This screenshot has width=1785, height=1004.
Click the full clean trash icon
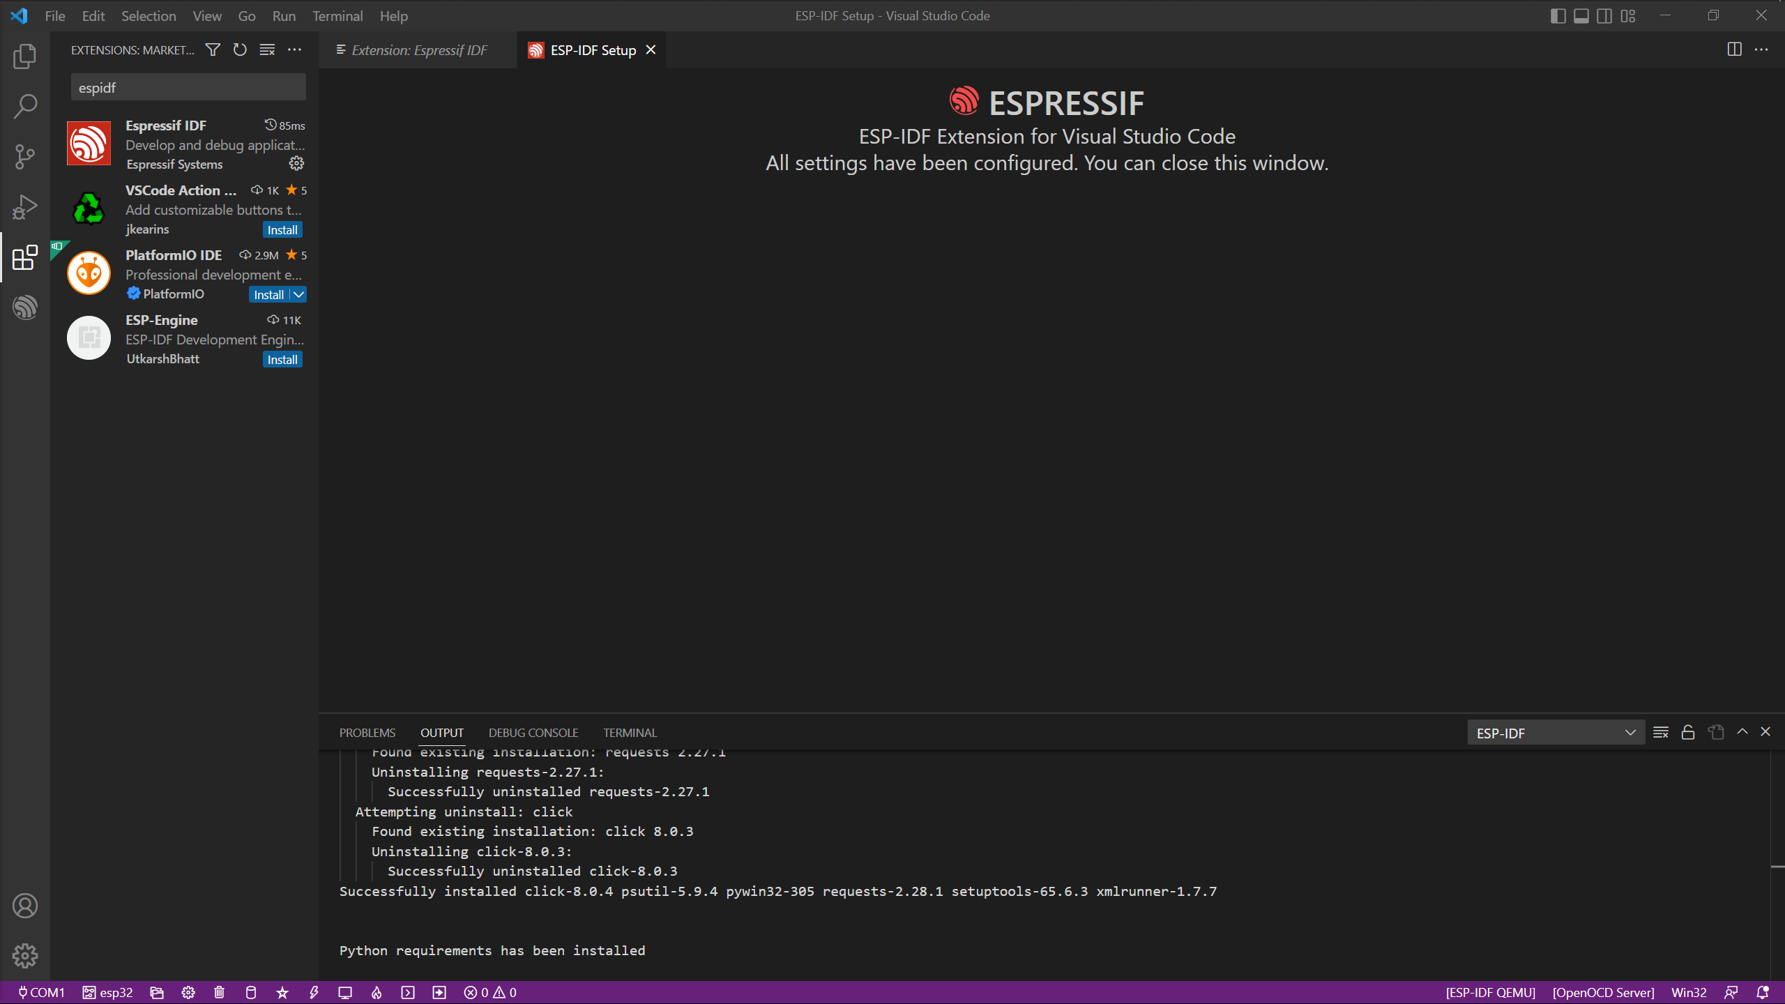(219, 992)
